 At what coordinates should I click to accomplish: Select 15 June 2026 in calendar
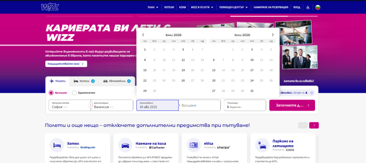point(145,70)
